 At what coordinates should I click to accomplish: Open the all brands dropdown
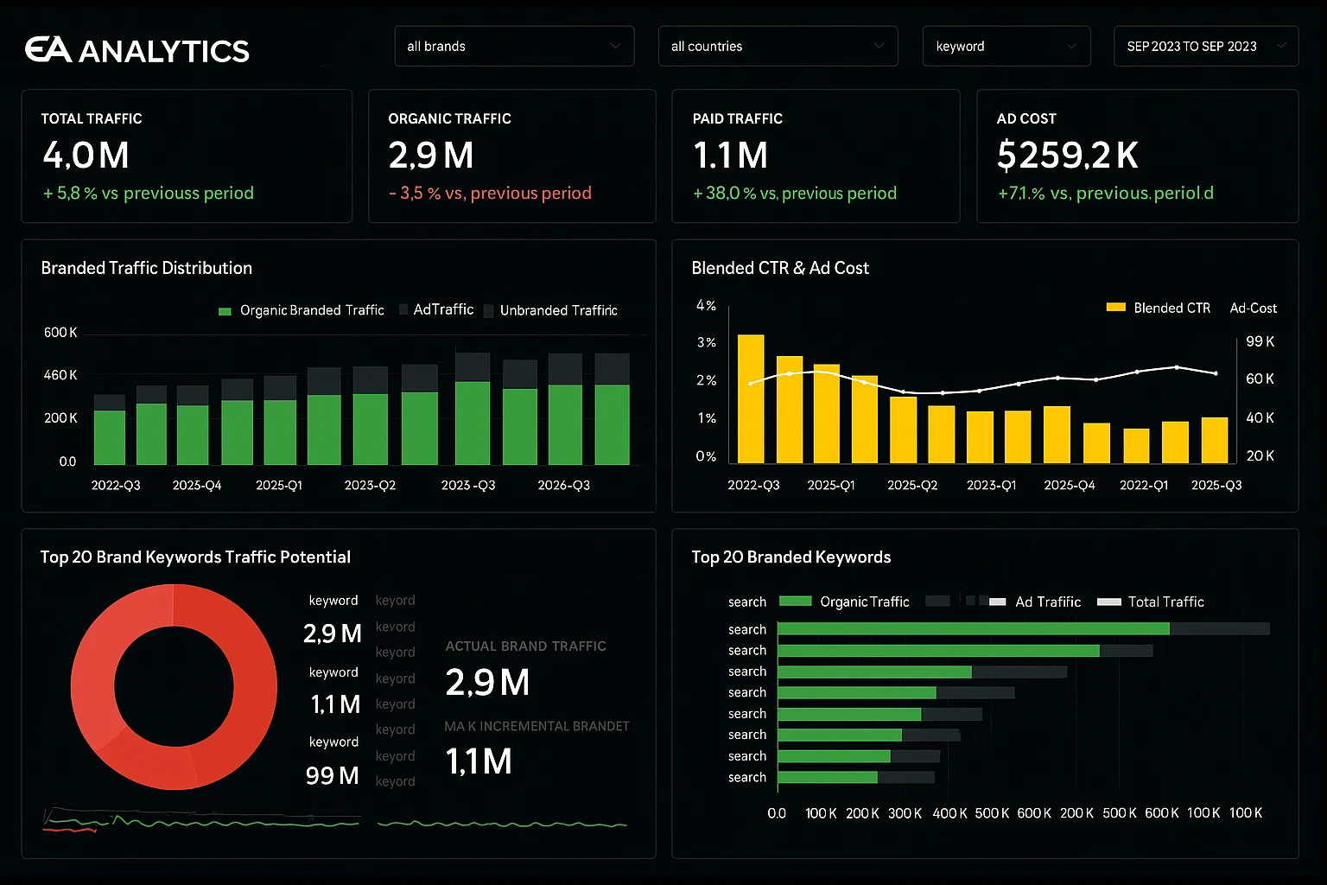(514, 46)
